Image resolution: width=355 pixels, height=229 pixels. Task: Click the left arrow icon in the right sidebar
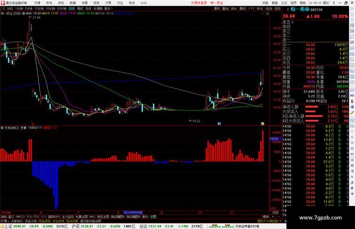pyautogui.click(x=352, y=8)
